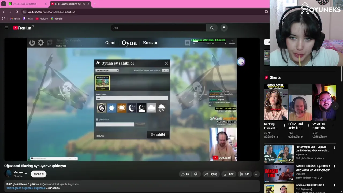Open options menu for Capture Card video
Screen dimensions: 343x193
tap(334, 147)
